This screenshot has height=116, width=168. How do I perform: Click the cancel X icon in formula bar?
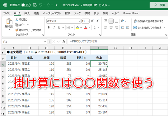click(54, 41)
